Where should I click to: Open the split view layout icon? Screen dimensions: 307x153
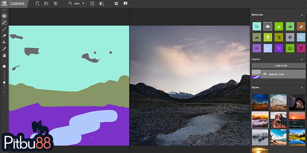point(101,3)
